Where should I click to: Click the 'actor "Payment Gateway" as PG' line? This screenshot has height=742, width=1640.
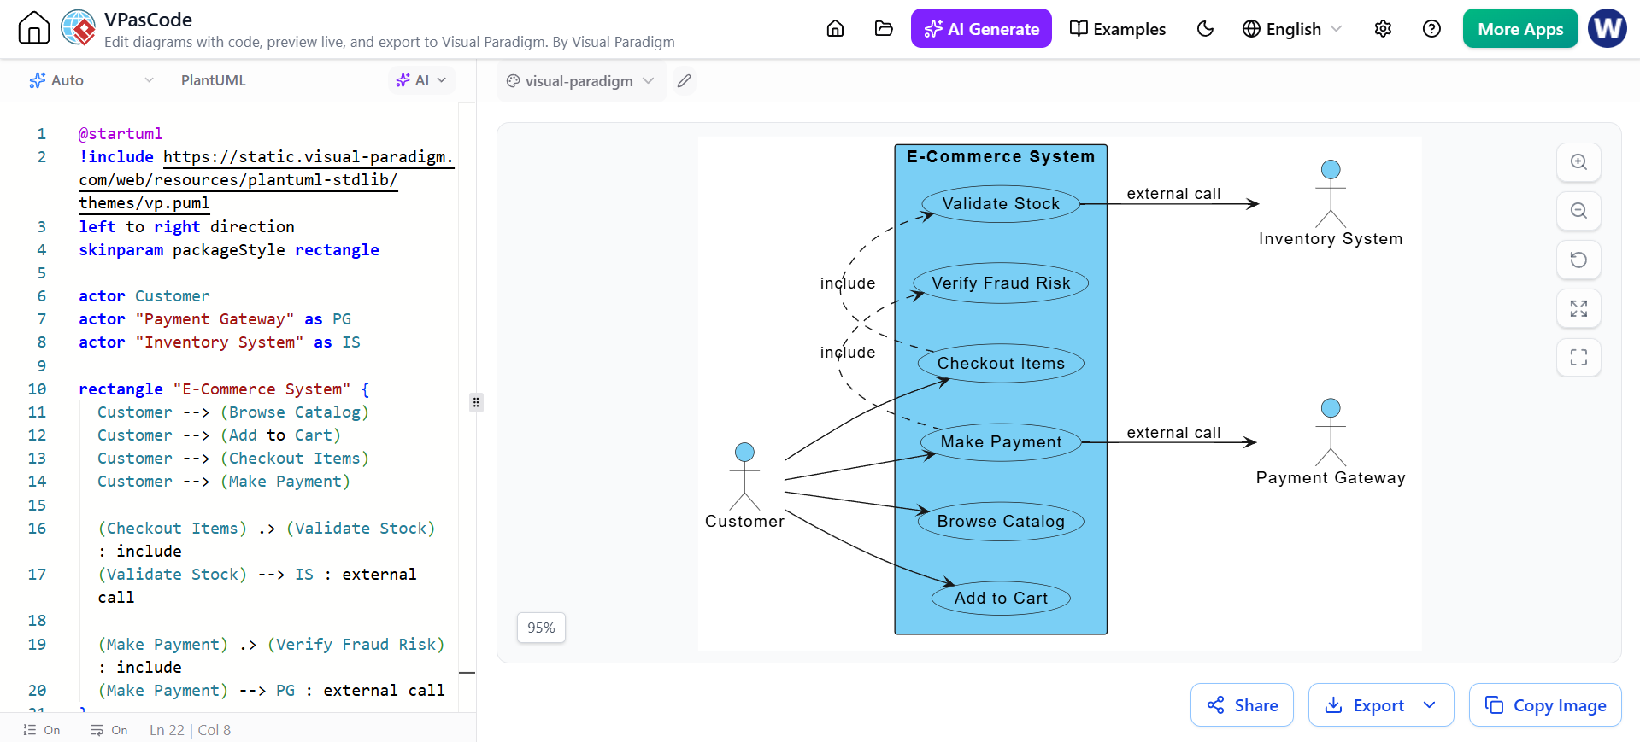coord(215,319)
